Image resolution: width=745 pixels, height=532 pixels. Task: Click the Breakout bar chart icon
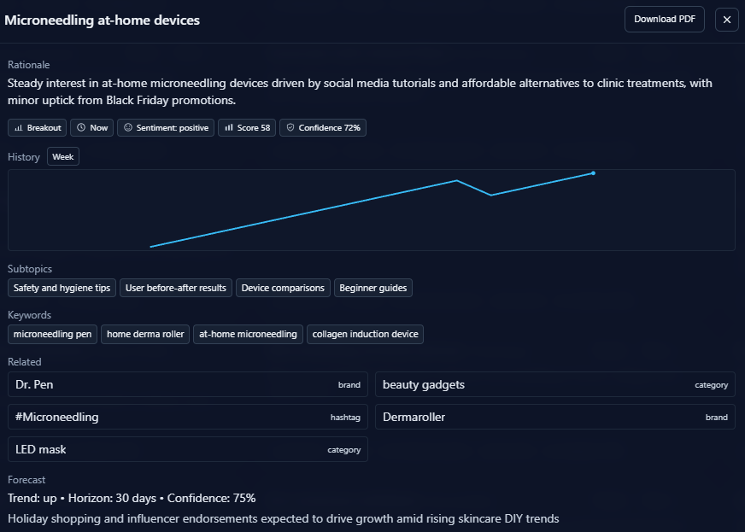click(x=19, y=128)
